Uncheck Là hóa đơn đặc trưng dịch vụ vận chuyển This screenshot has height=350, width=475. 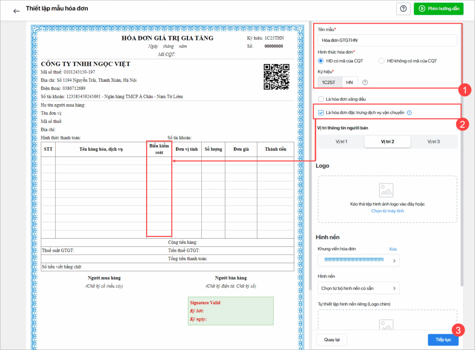point(321,113)
